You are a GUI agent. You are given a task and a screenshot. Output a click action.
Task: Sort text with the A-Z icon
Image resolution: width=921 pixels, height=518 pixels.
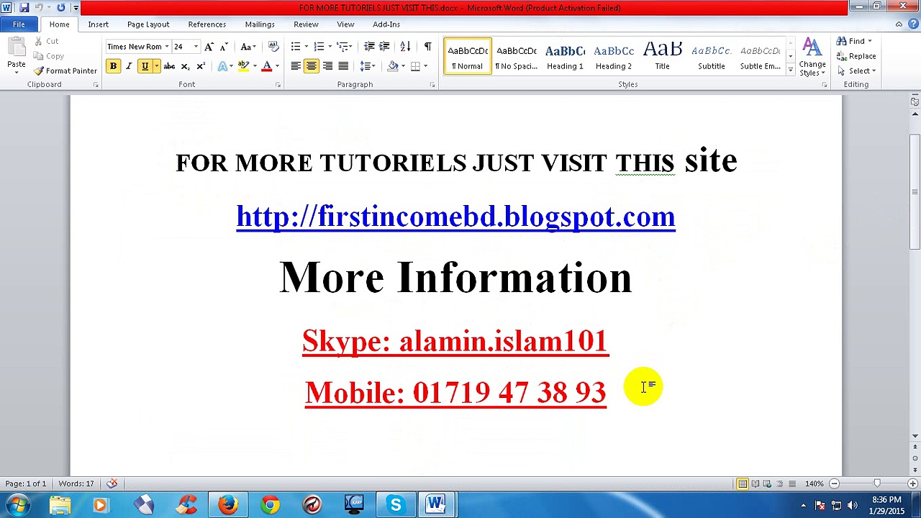pos(405,47)
